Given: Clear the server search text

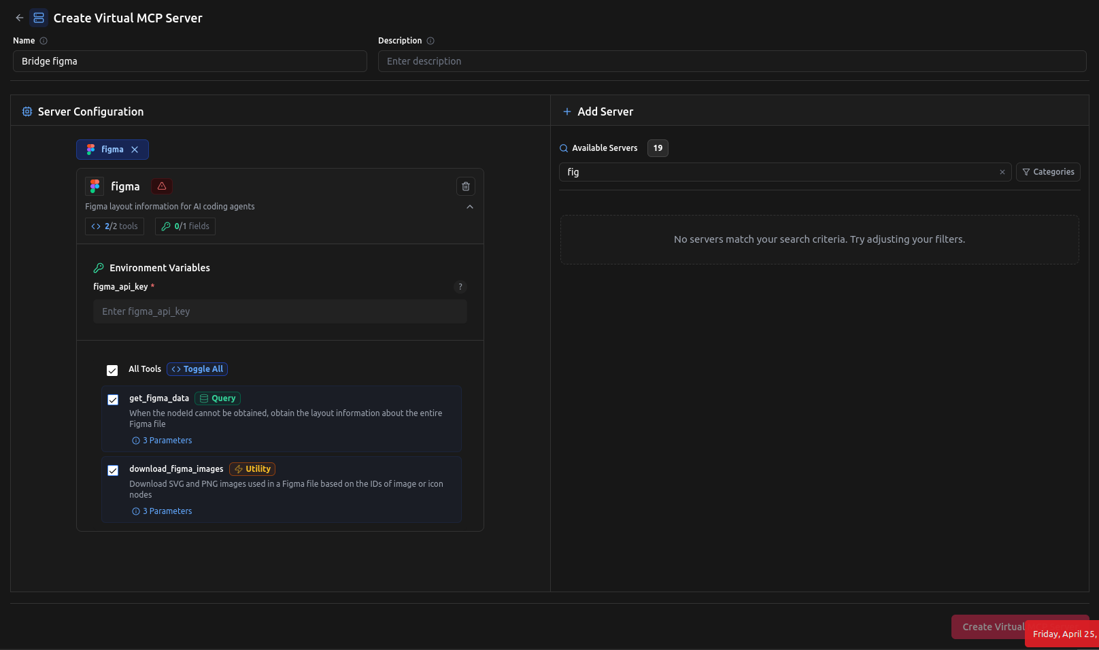Looking at the screenshot, I should (x=1002, y=172).
